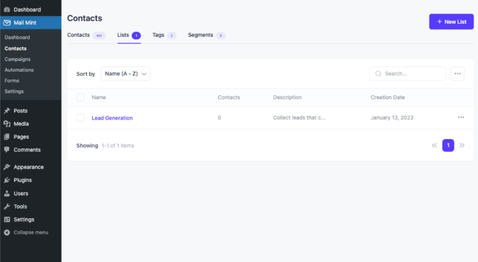Click the New List button

[451, 22]
